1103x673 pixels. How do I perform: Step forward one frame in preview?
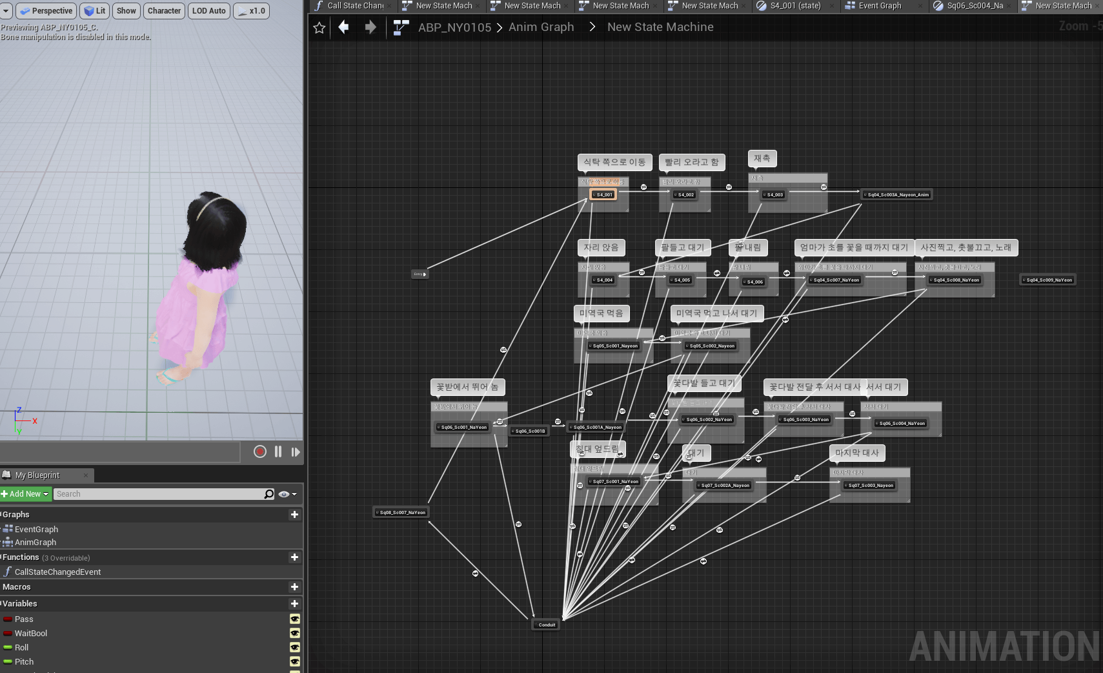click(296, 452)
